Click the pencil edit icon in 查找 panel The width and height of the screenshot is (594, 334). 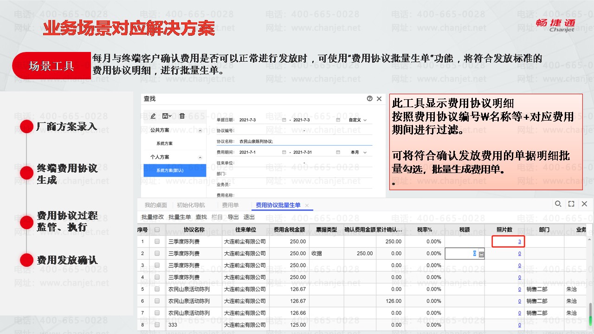coord(153,116)
